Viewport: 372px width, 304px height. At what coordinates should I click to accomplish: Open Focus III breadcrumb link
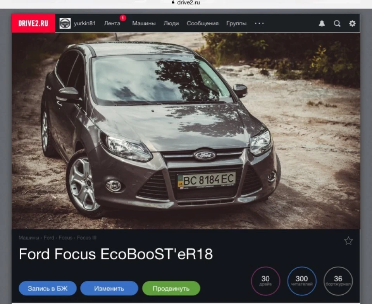coord(86,238)
